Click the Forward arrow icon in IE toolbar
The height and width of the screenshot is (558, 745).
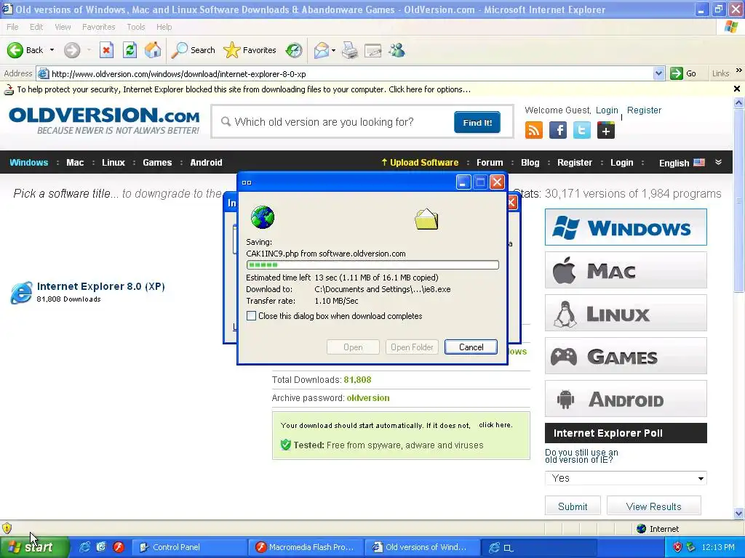pos(72,50)
